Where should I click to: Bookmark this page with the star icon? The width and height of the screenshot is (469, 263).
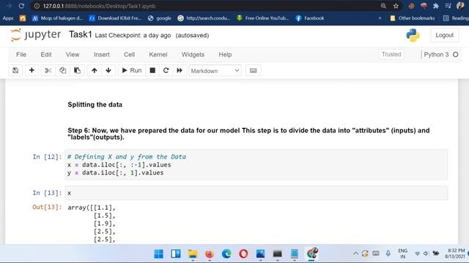[x=396, y=6]
